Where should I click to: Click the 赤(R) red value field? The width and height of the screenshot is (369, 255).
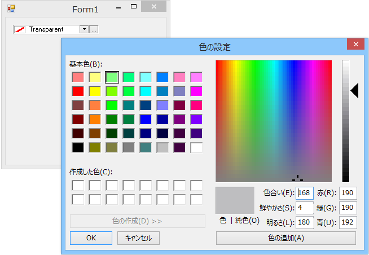tap(348, 193)
